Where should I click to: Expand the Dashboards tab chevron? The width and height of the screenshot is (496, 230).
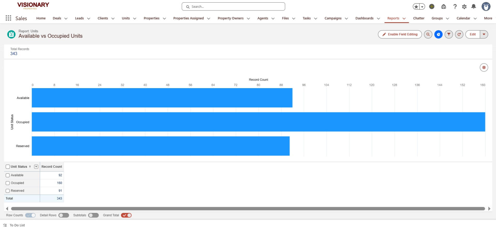tap(378, 19)
